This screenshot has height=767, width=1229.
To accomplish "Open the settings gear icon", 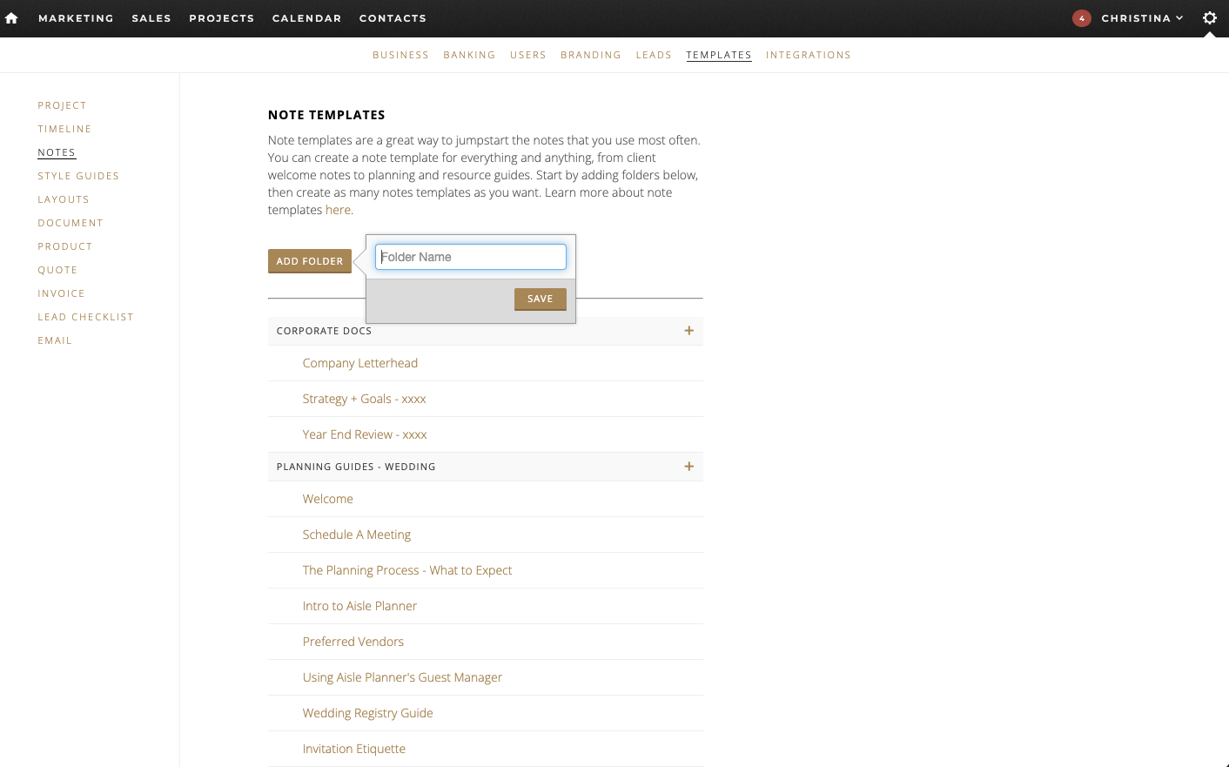I will coord(1209,18).
